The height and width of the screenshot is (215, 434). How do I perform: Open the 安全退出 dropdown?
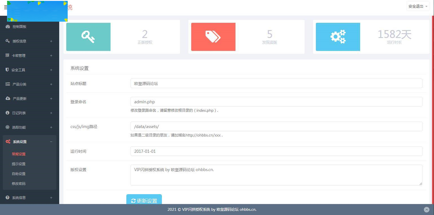418,6
